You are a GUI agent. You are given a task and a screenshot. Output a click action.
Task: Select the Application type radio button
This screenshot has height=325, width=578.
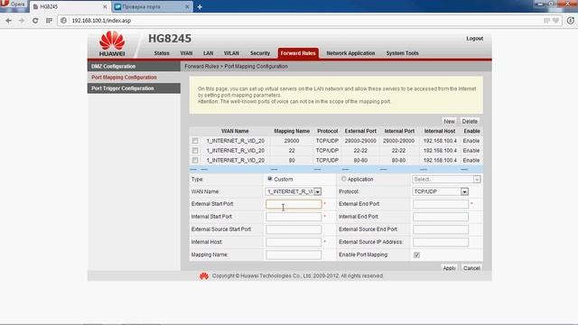point(343,179)
